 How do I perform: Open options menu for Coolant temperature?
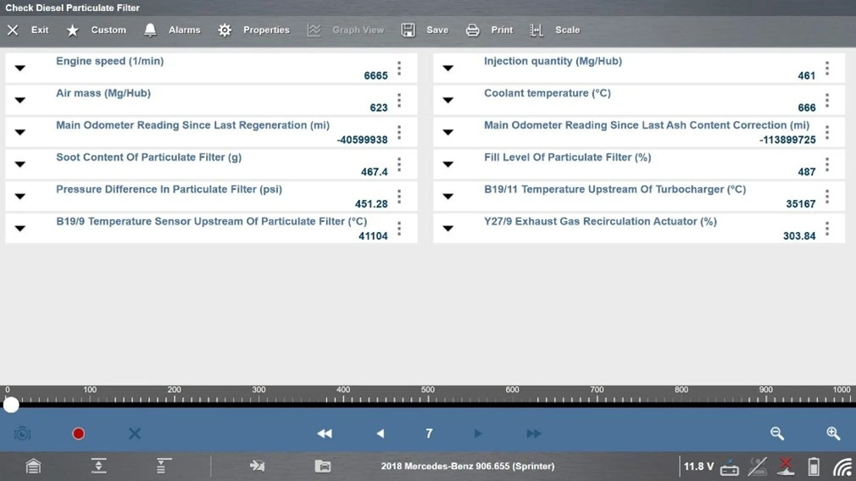827,101
